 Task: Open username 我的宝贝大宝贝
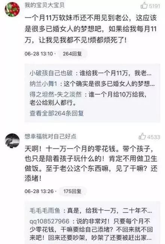click(45, 5)
